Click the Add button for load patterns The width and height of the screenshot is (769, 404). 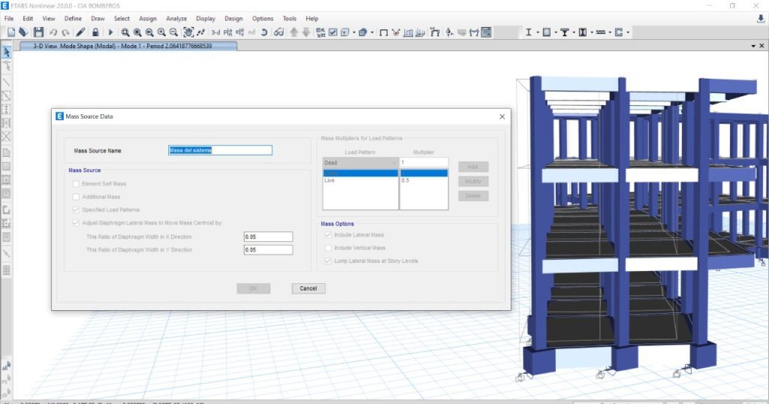473,167
